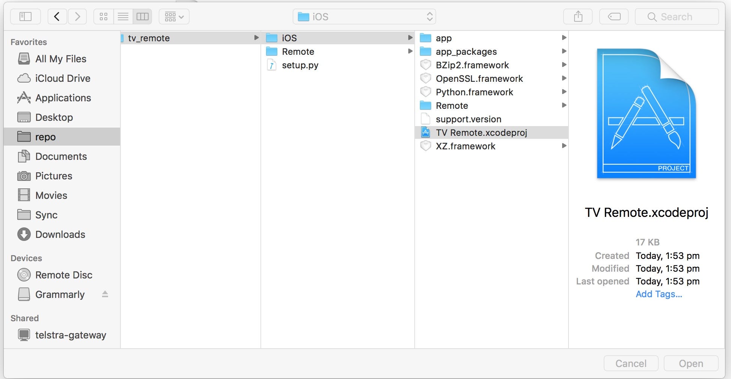Eject the Grammarly volume

click(x=105, y=295)
